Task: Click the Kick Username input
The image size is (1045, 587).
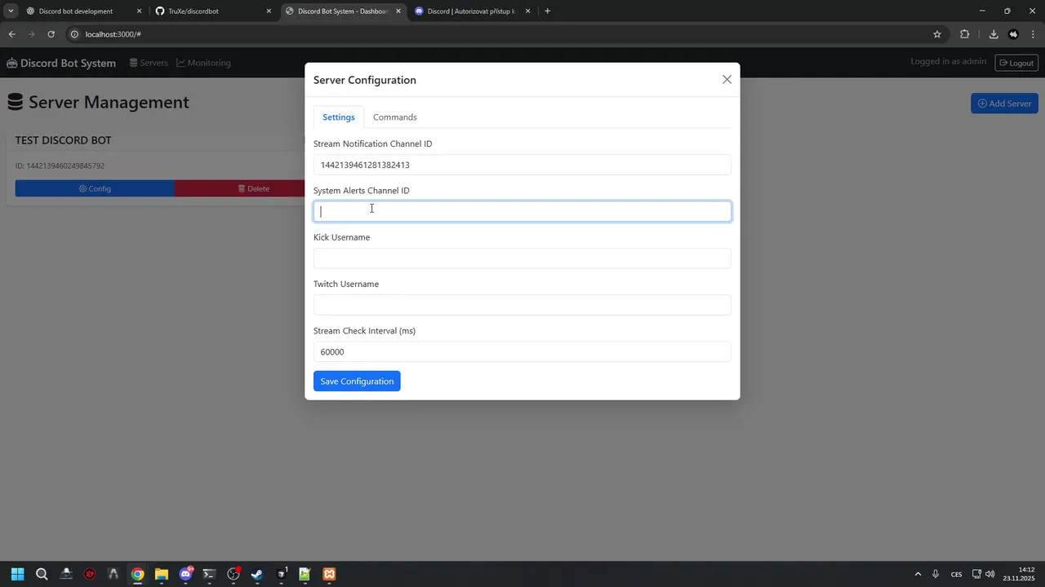Action: pos(522,258)
